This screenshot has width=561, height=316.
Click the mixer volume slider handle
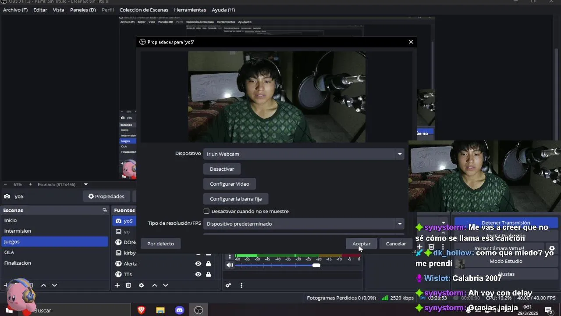coord(316,265)
